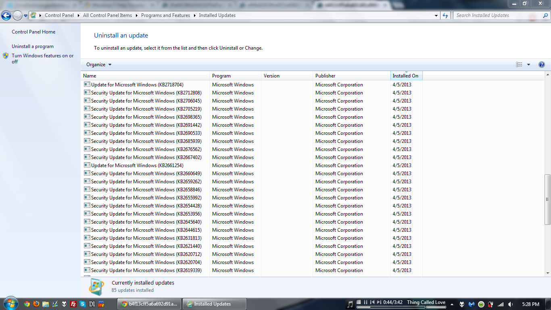Navigate to Programs and Features breadcrumb

coord(165,15)
